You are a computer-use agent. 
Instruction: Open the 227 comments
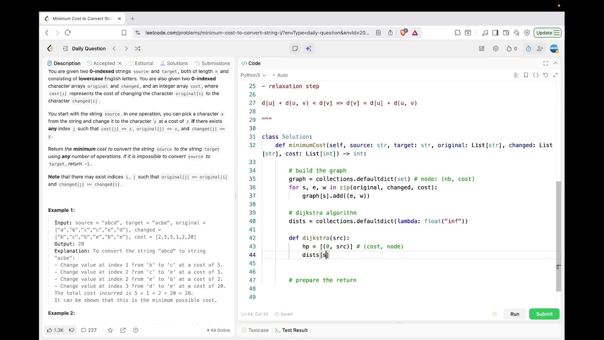(89, 330)
